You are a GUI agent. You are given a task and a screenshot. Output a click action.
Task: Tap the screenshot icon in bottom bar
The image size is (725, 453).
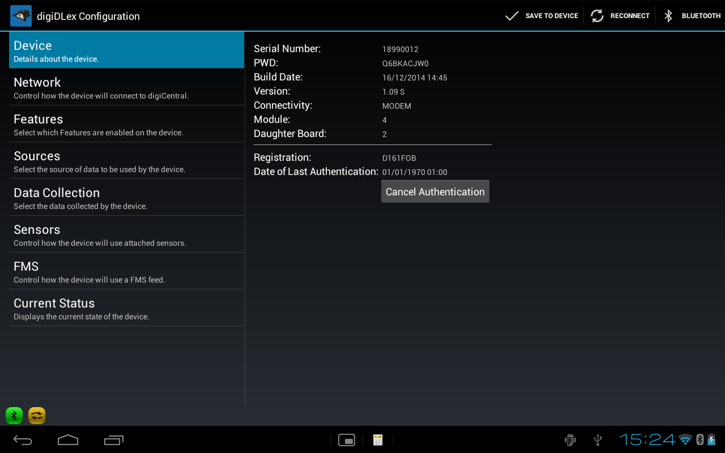pyautogui.click(x=347, y=440)
